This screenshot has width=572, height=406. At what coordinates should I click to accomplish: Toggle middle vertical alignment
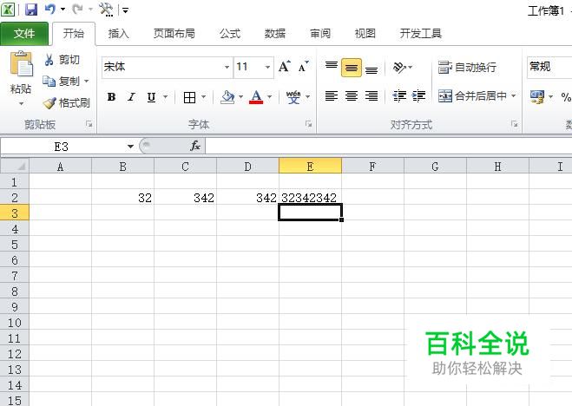(x=352, y=68)
